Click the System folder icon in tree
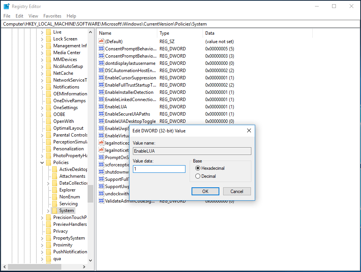This screenshot has width=361, height=272. tap(54, 211)
